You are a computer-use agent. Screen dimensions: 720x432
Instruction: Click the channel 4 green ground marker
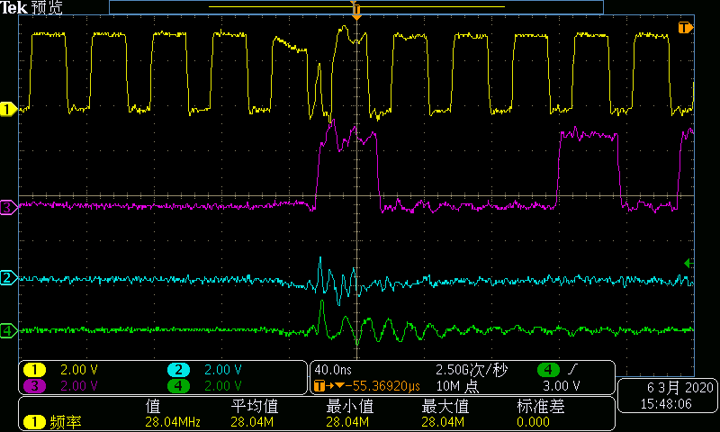[x=8, y=330]
